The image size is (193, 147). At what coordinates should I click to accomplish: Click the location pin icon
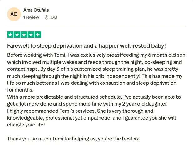47,17
